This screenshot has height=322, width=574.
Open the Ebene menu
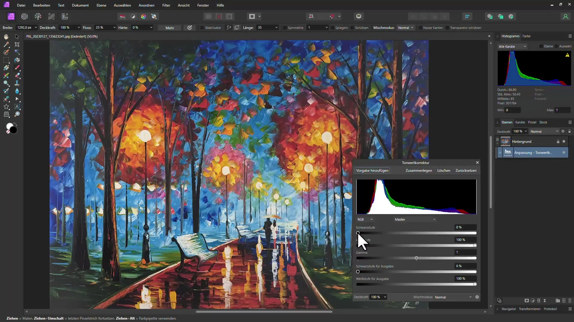pyautogui.click(x=101, y=5)
